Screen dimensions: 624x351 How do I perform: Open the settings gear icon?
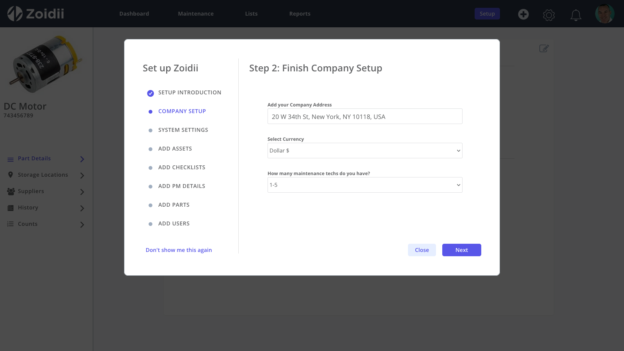tap(549, 15)
